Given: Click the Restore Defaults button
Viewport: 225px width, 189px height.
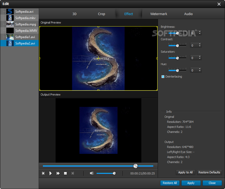Looking at the screenshot, I should (x=209, y=172).
